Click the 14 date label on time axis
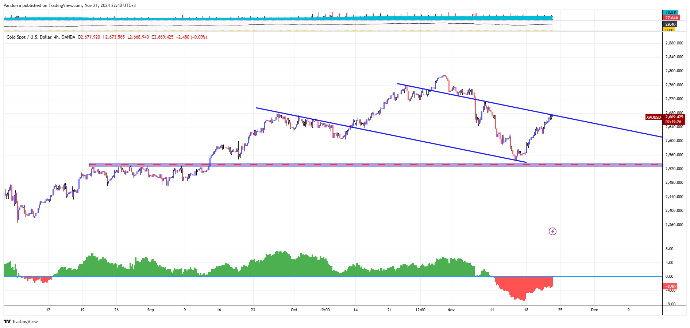The image size is (690, 328). point(355,310)
